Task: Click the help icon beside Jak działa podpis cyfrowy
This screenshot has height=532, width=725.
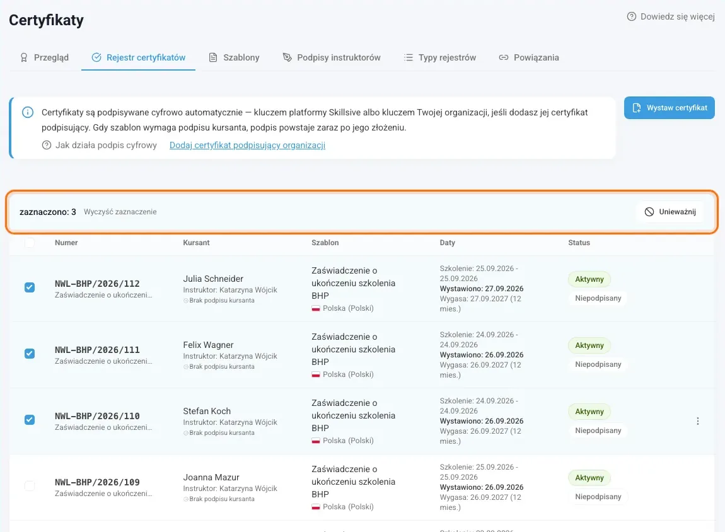Action: pyautogui.click(x=47, y=145)
